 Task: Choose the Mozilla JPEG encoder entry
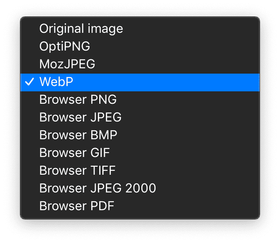point(67,65)
